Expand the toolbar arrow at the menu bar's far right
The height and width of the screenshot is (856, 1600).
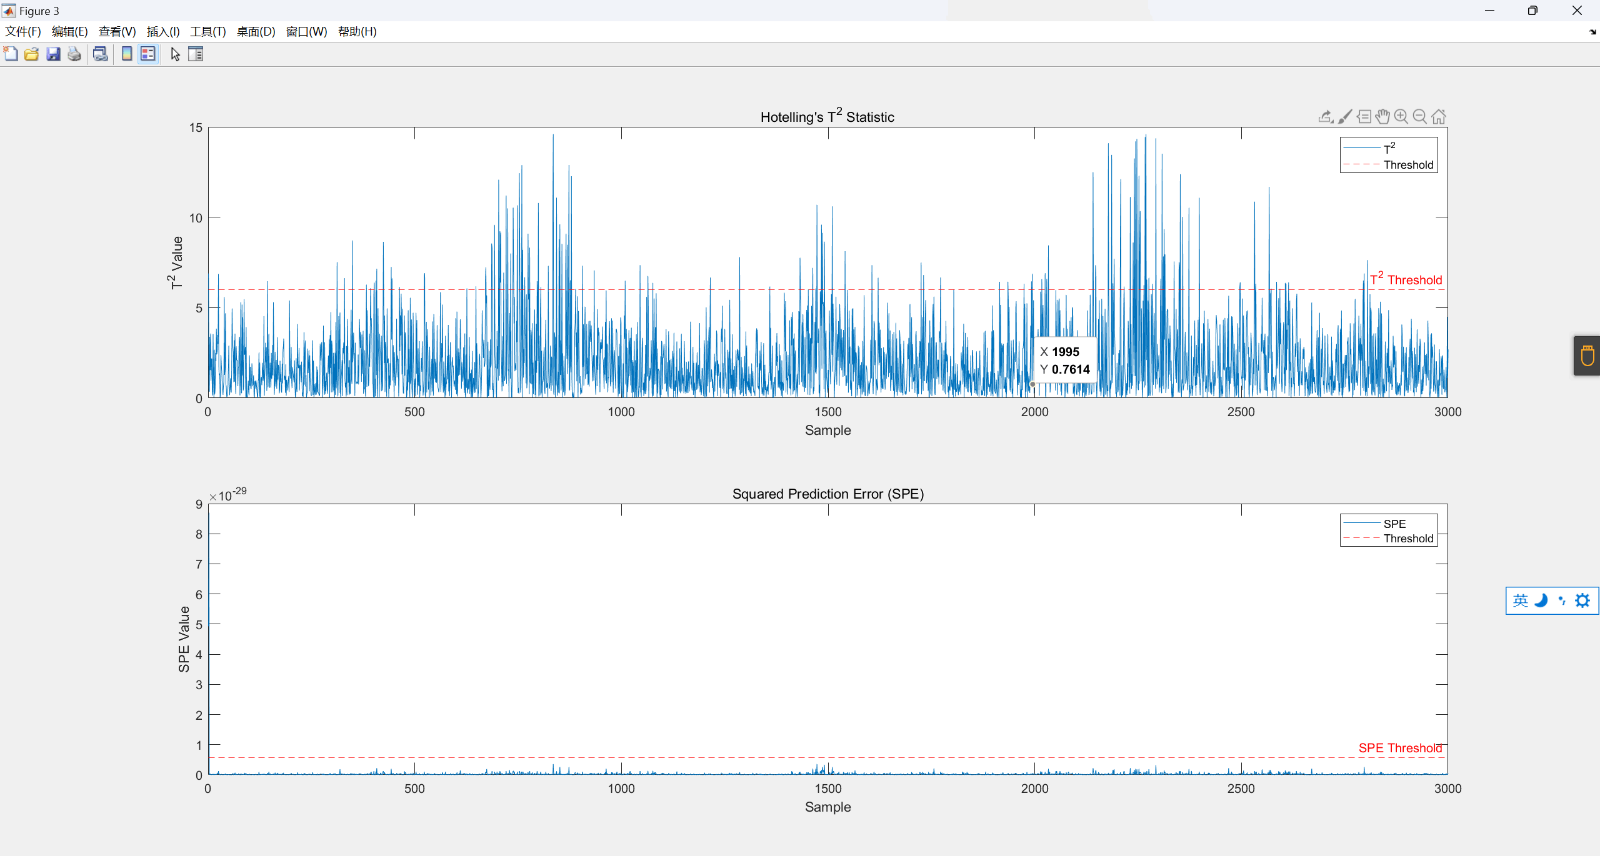click(x=1592, y=32)
